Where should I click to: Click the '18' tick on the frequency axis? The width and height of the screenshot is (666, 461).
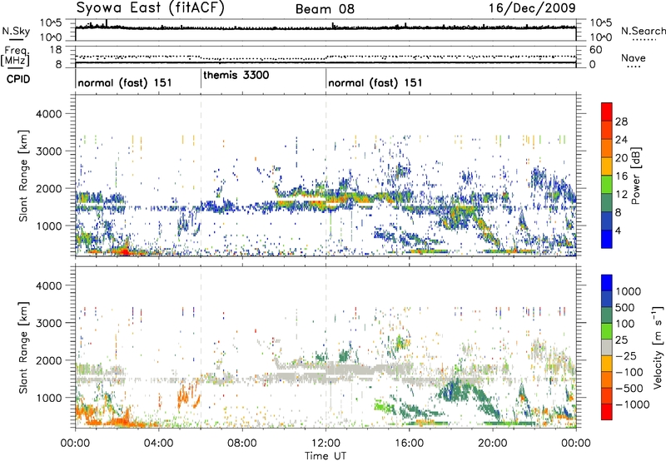pos(55,50)
